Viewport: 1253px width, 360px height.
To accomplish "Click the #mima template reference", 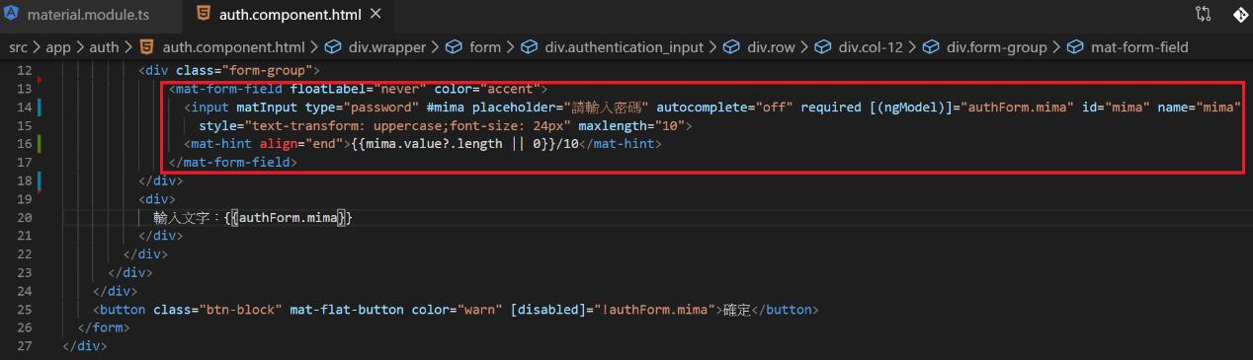I will tap(446, 108).
